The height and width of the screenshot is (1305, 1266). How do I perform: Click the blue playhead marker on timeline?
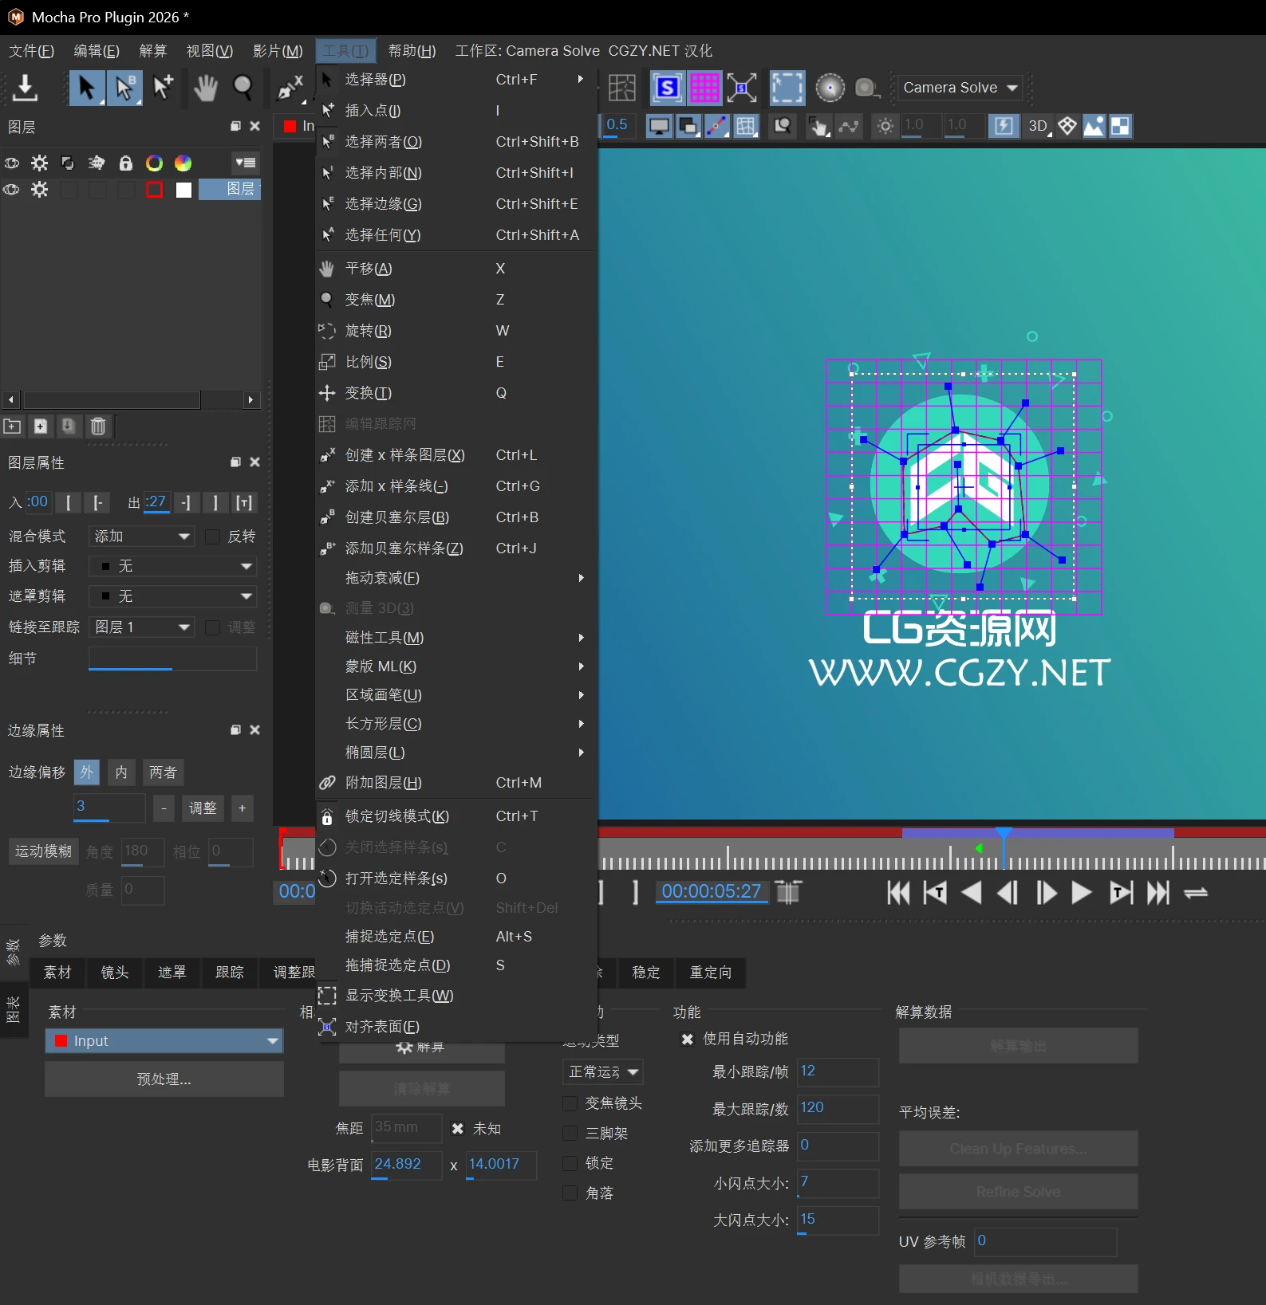(1004, 834)
